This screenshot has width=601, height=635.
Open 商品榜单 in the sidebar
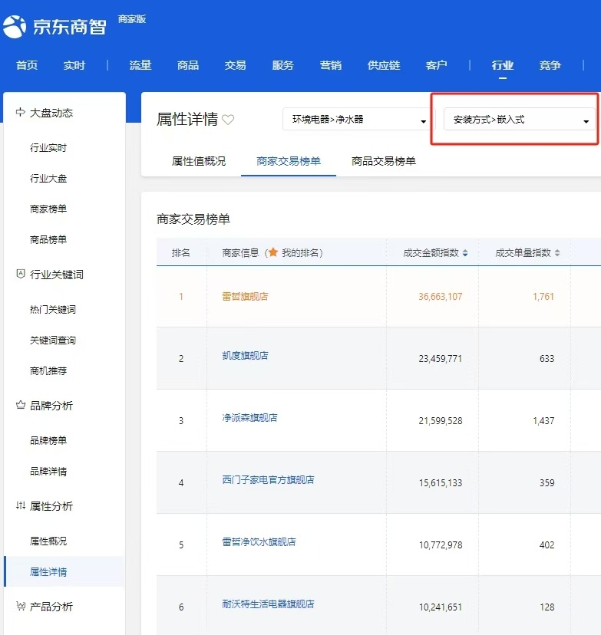pyautogui.click(x=48, y=239)
